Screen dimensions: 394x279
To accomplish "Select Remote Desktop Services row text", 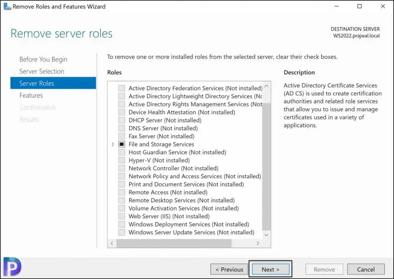I will click(x=182, y=201).
